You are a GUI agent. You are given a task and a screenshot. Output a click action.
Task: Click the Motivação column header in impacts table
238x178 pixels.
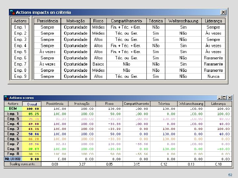point(76,21)
